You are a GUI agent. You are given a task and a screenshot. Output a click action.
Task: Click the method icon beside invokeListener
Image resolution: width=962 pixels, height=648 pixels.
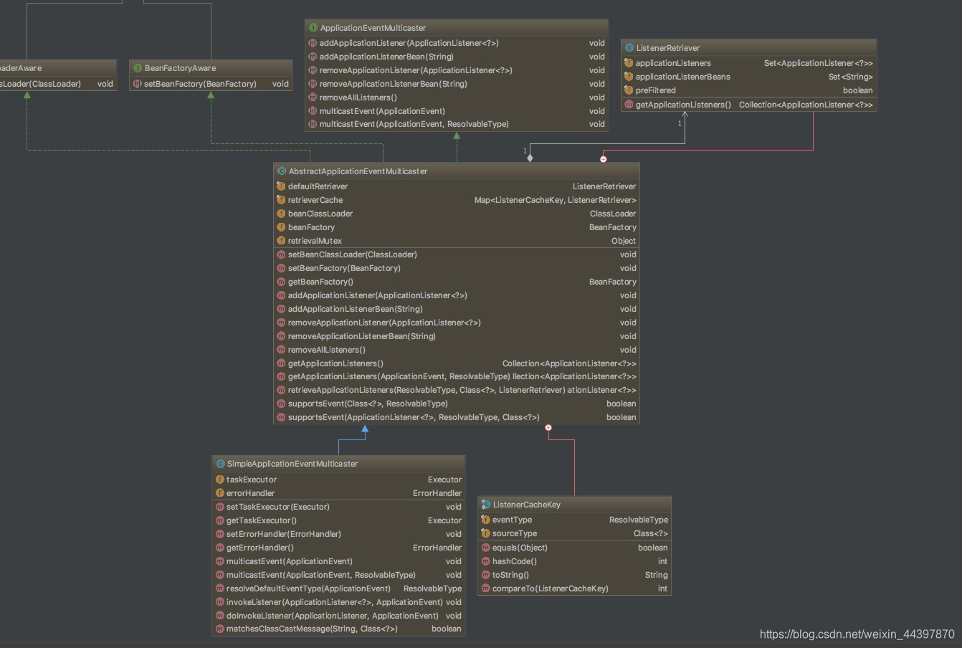[x=220, y=602]
